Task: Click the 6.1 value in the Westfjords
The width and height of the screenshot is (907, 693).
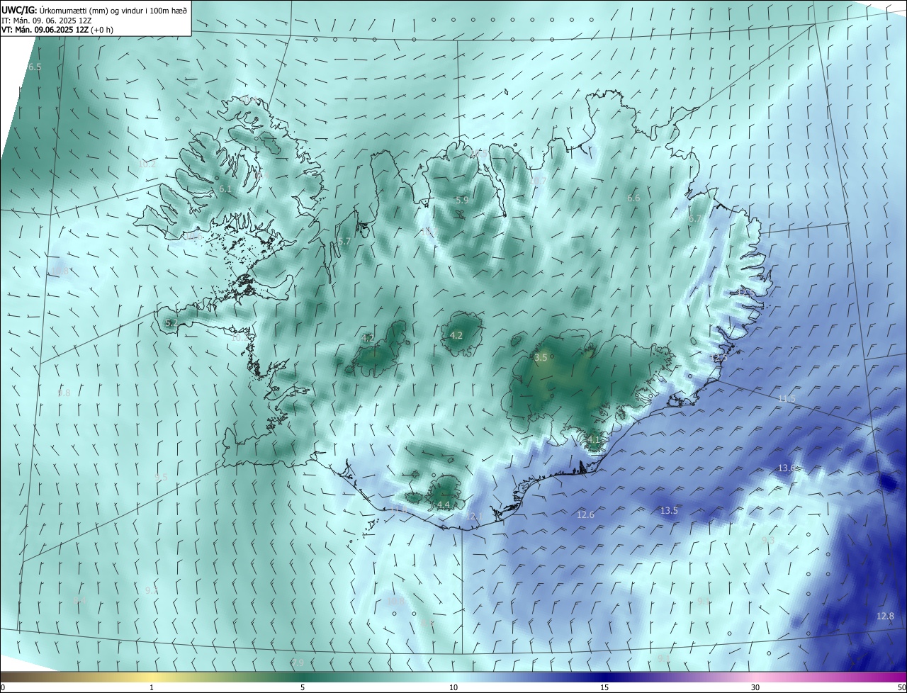Action: pyautogui.click(x=226, y=189)
